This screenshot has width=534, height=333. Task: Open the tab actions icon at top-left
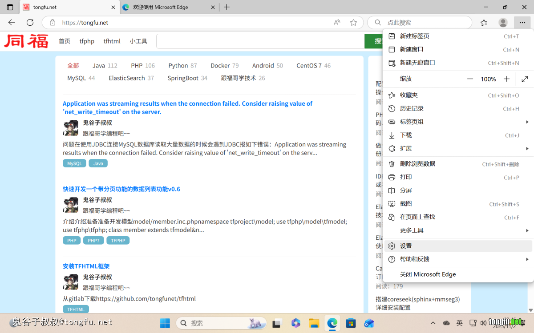click(10, 7)
